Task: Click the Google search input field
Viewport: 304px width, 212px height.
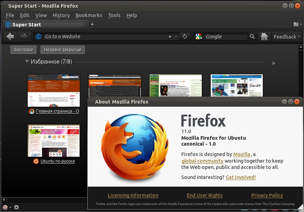Action: 226,36
